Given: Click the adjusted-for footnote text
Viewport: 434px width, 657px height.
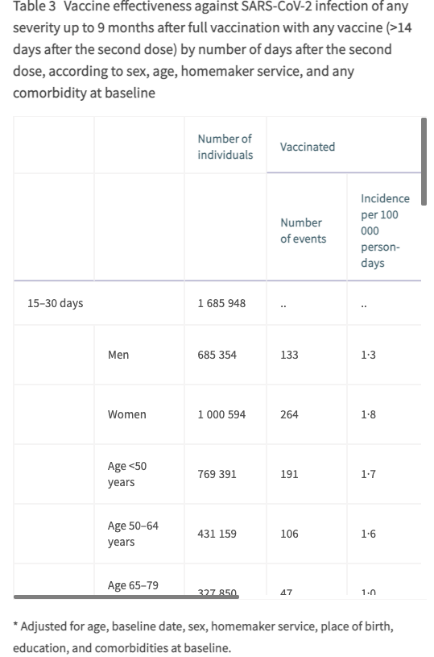Looking at the screenshot, I should tap(203, 637).
